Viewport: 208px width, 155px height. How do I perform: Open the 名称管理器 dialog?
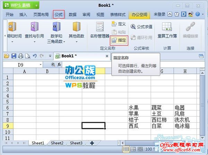tap(99, 30)
